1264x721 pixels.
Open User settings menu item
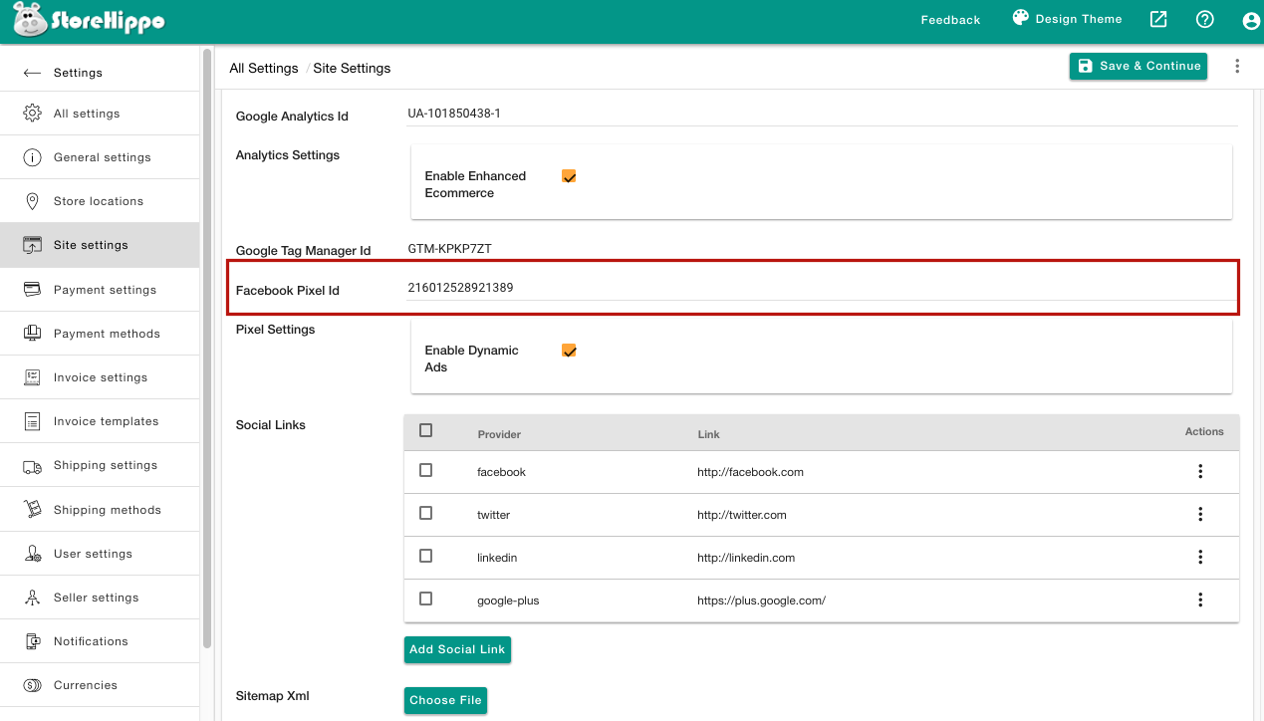[x=100, y=554]
